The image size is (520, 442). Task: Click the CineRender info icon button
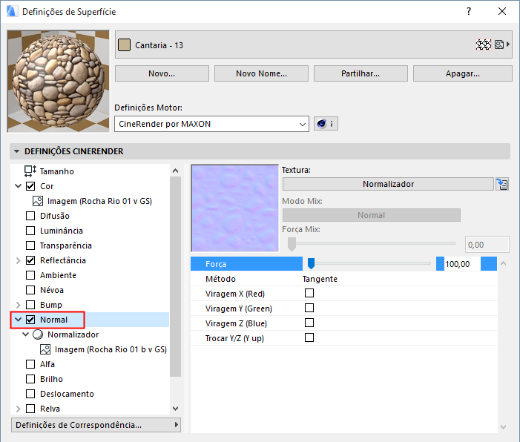[326, 124]
